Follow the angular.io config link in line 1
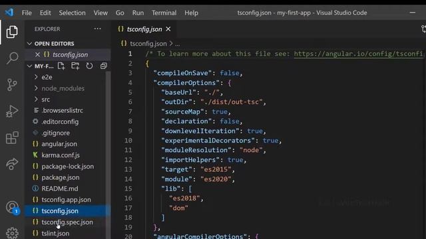This screenshot has width=426, height=239. tap(359, 54)
